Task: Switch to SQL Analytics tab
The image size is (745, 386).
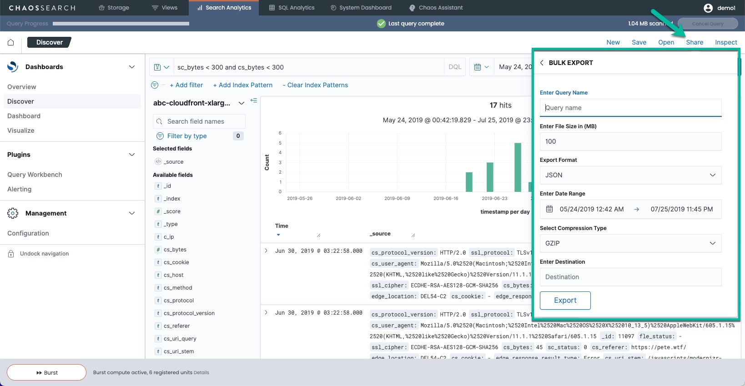Action: point(292,8)
